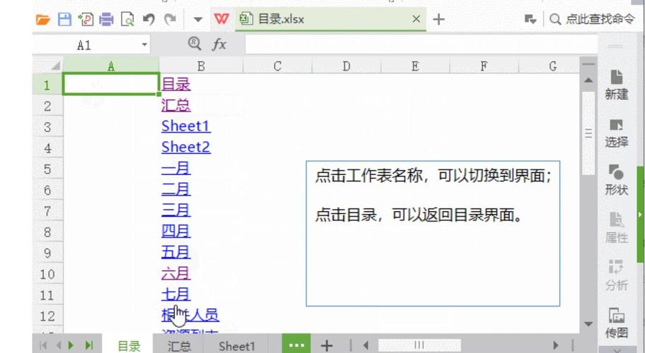Select column C header

tap(278, 66)
